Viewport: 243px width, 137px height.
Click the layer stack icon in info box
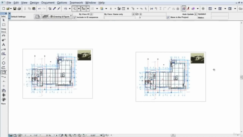[45, 17]
